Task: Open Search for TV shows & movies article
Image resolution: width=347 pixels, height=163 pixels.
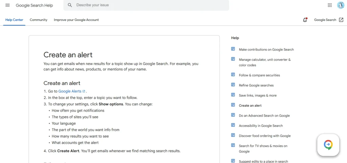Action: click(x=263, y=149)
